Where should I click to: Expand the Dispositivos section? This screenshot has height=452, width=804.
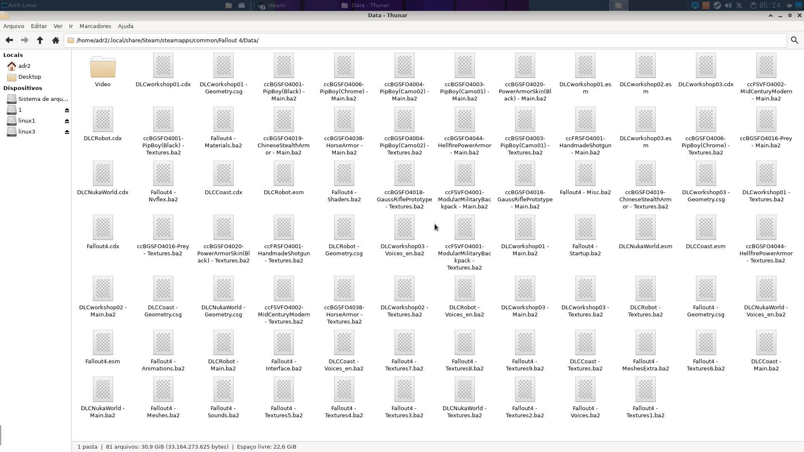click(x=22, y=88)
